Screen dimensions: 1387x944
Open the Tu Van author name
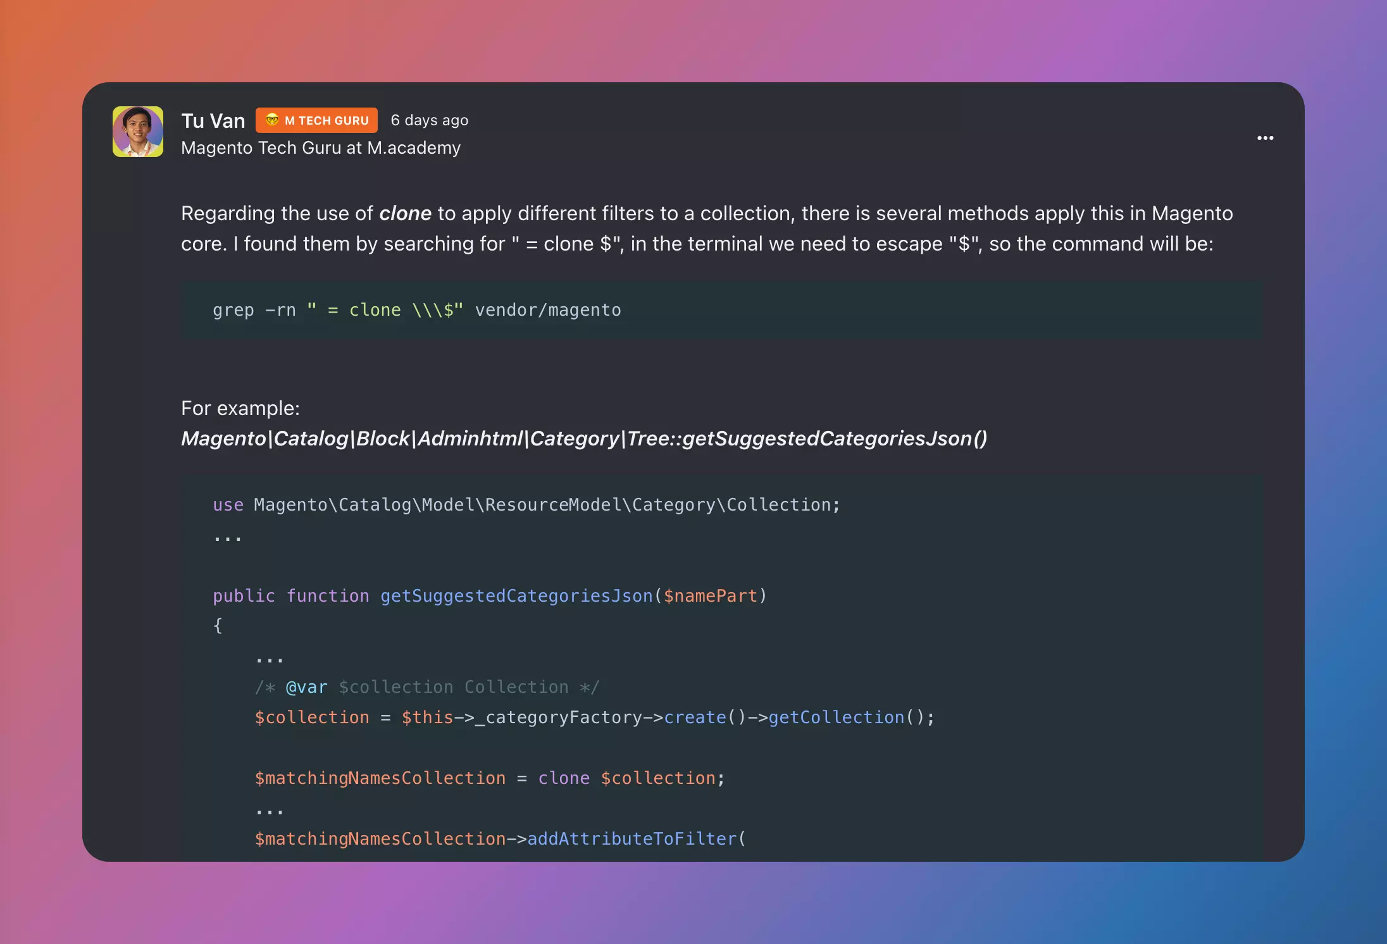pos(213,121)
